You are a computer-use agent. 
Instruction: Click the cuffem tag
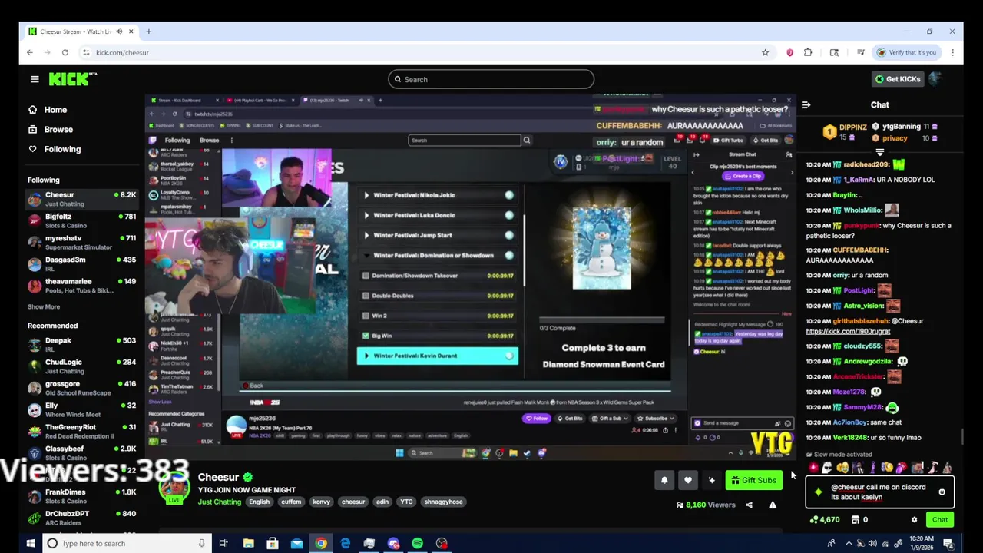coord(291,502)
